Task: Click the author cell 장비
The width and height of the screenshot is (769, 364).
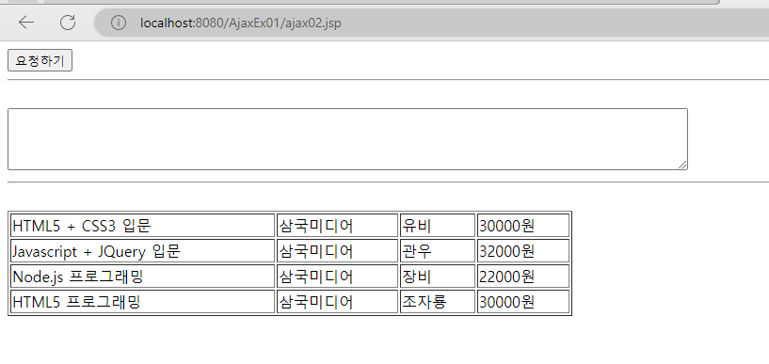Action: 438,277
